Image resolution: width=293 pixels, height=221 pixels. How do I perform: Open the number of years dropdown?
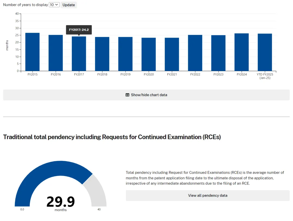click(54, 5)
